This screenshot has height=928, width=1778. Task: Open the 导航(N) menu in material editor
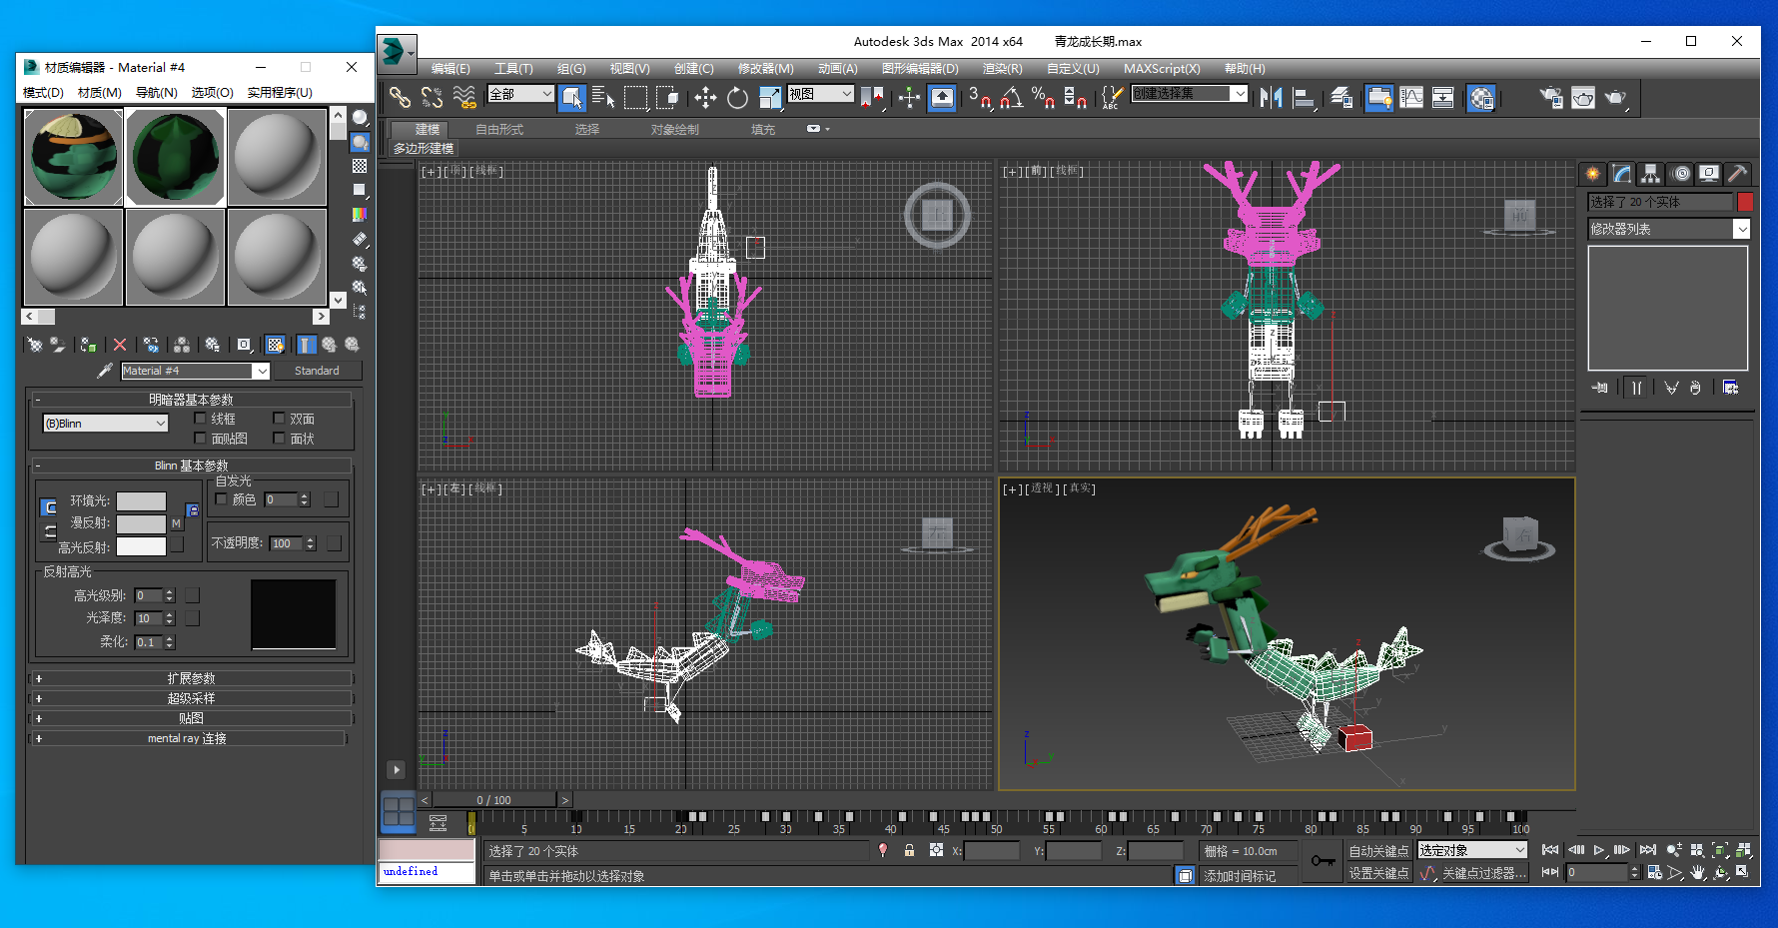[x=156, y=92]
